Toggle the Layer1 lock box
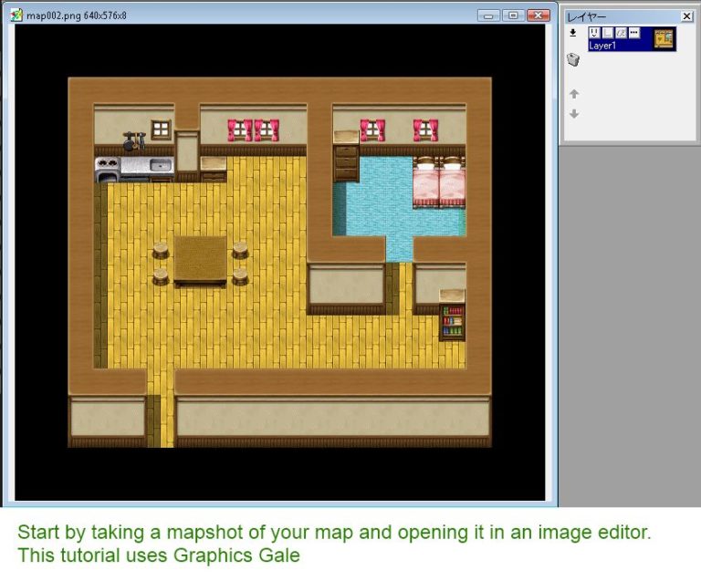The height and width of the screenshot is (581, 701). (x=608, y=33)
